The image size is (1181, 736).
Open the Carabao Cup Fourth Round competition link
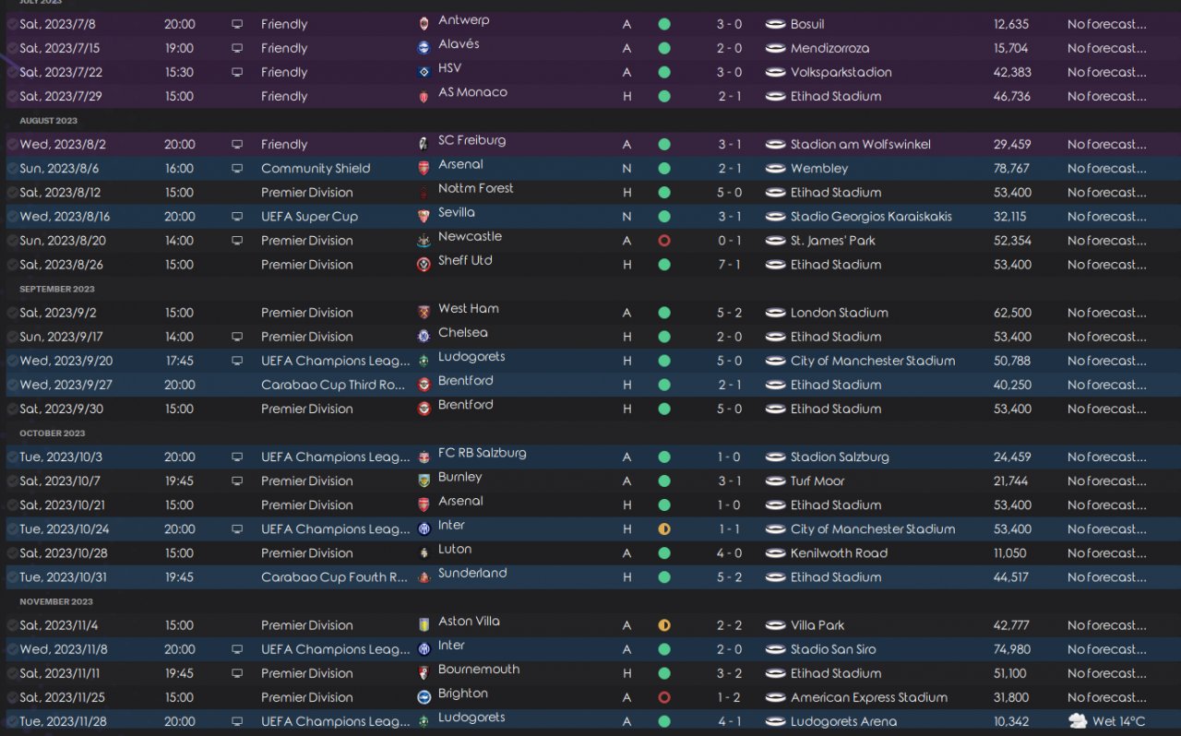(x=334, y=577)
